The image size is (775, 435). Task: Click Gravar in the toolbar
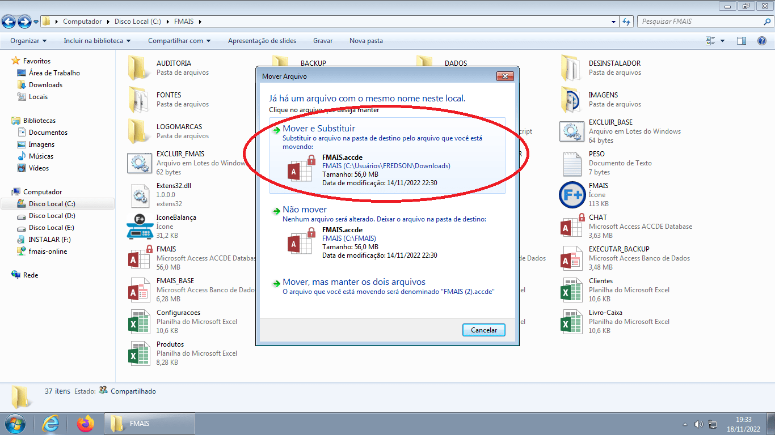(323, 41)
